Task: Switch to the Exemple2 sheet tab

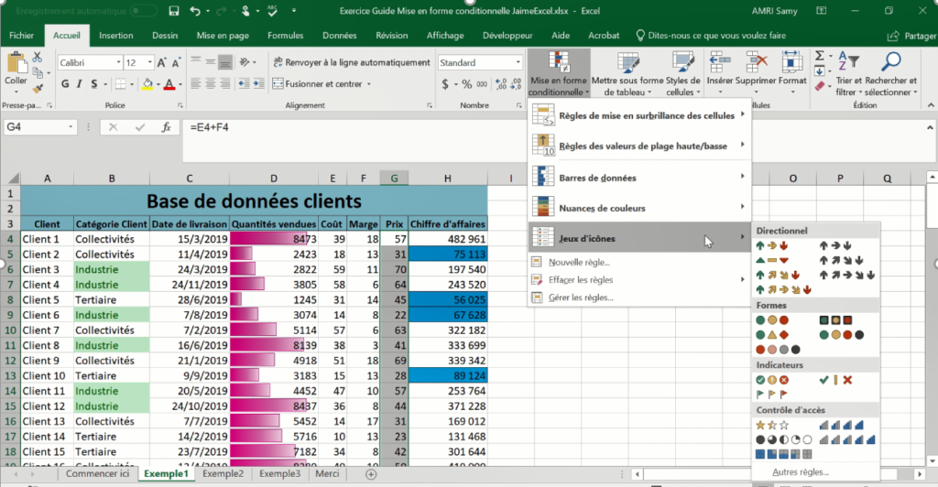Action: [223, 474]
